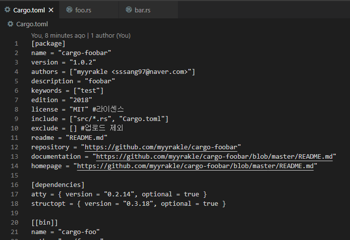Viewport: 350px width, 240px height.
Task: Open the GitLens blame annotation 'You, 8 minutes ago'
Action: [x=58, y=36]
